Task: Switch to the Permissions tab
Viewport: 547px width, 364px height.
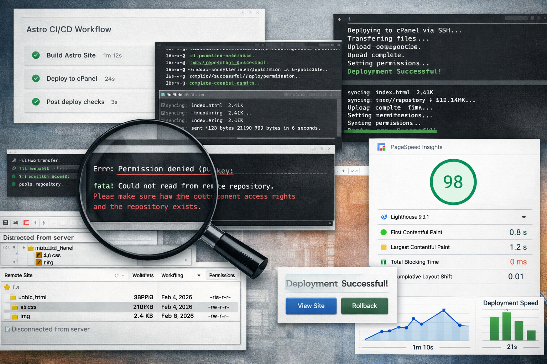Action: coord(222,275)
